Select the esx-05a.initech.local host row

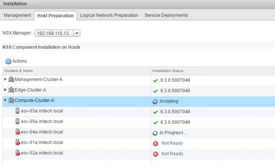point(42,122)
